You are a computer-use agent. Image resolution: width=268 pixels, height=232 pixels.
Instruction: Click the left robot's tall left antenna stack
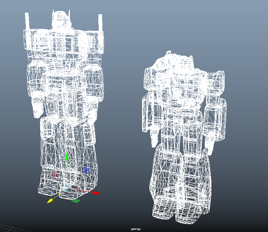click(x=27, y=22)
